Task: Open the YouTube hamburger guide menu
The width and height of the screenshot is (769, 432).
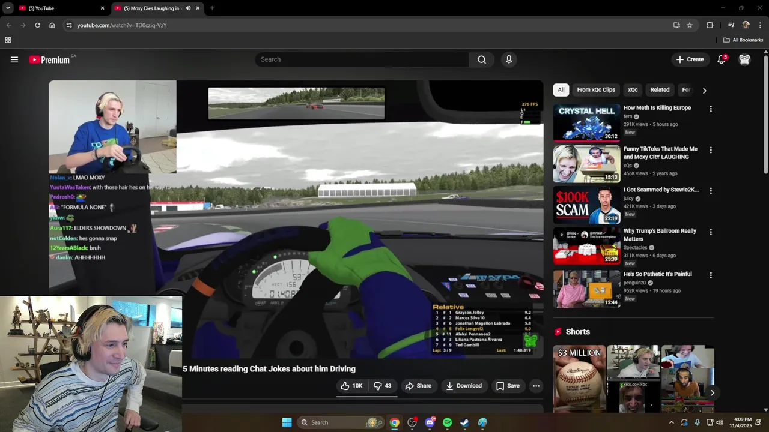Action: click(14, 59)
